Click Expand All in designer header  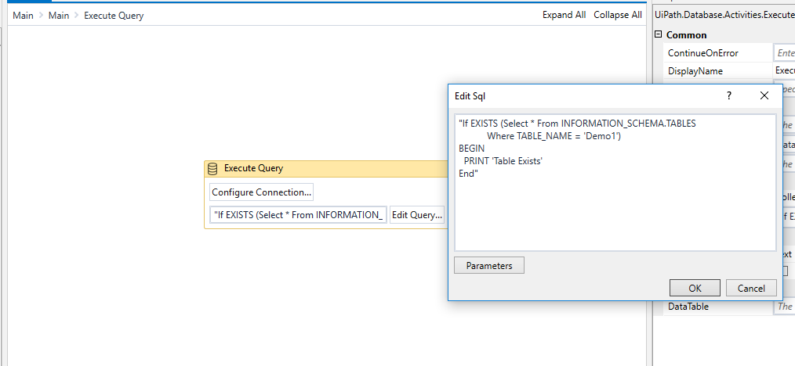click(564, 15)
